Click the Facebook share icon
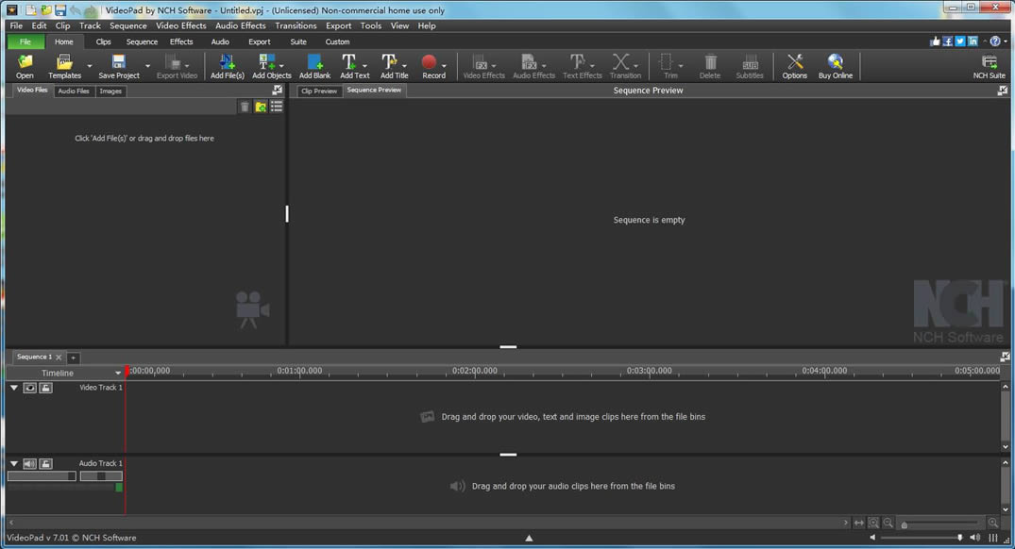 point(948,42)
